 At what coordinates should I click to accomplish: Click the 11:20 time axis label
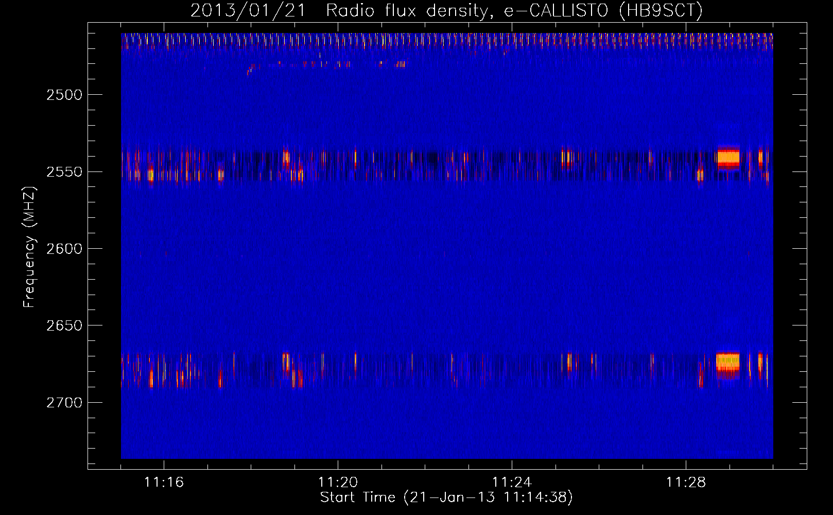338,483
